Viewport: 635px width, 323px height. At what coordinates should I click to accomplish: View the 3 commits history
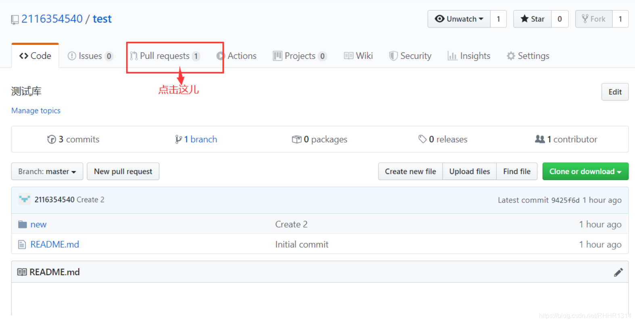[73, 139]
